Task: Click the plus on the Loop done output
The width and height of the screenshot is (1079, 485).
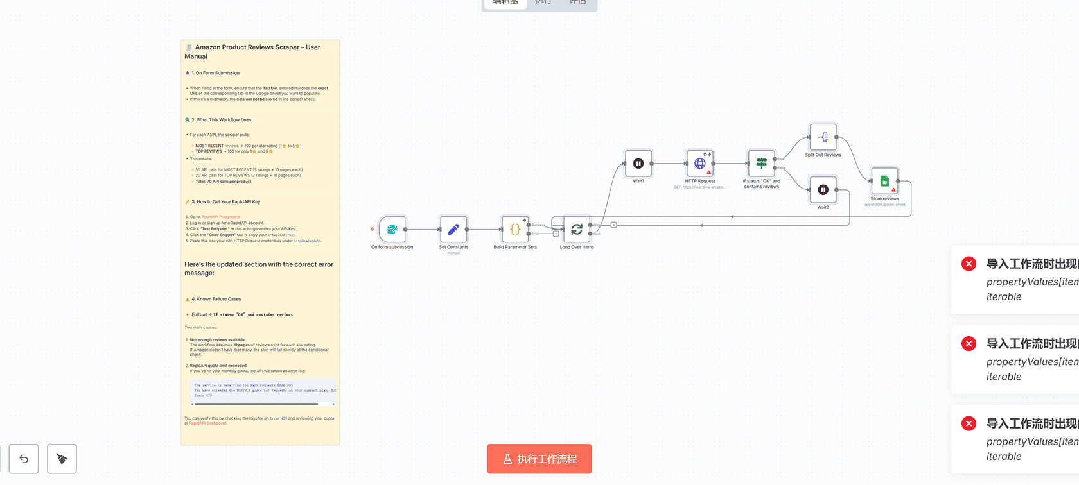Action: point(614,225)
